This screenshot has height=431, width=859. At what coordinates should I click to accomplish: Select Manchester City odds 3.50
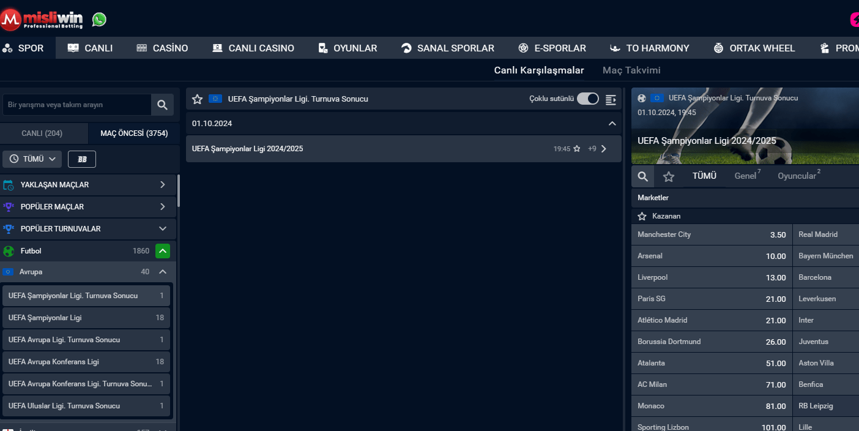click(712, 234)
